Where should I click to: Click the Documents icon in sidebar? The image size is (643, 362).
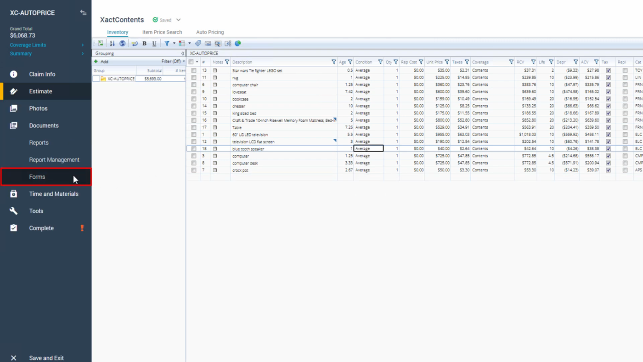pyautogui.click(x=14, y=125)
